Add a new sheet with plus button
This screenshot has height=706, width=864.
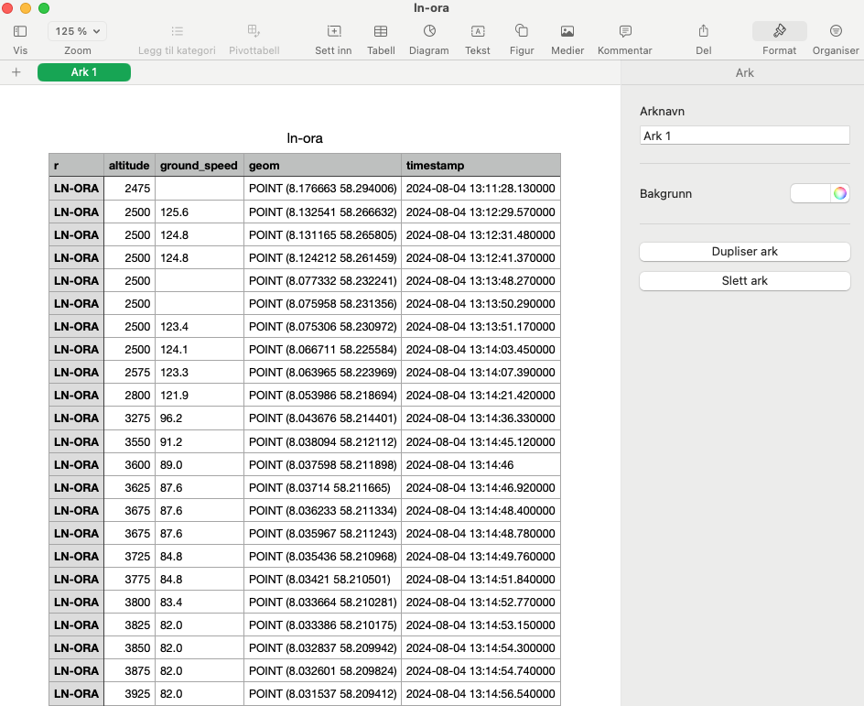pos(16,72)
